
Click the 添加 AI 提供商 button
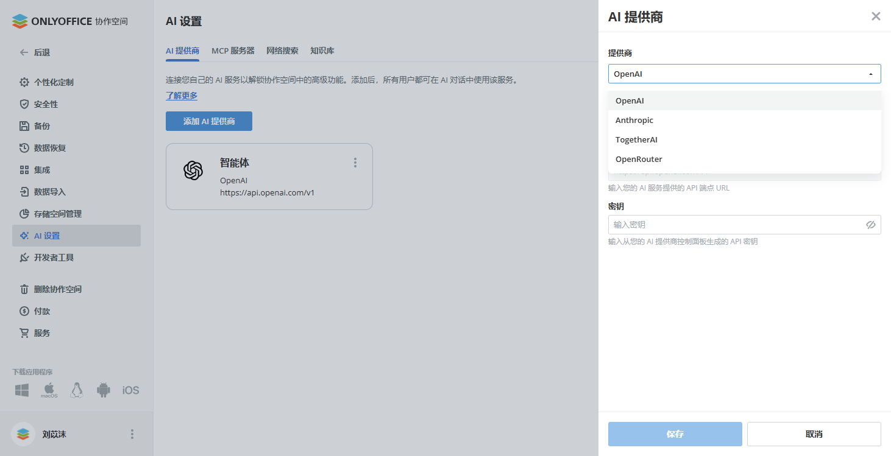[x=208, y=121]
